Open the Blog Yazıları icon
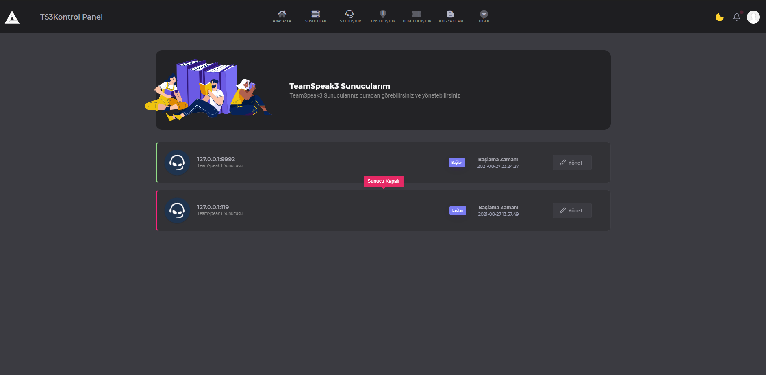 tap(450, 14)
